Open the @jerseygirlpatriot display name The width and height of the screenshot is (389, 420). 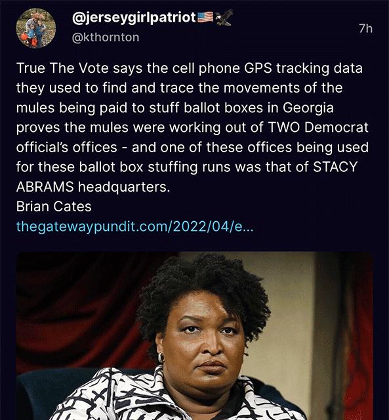[134, 18]
